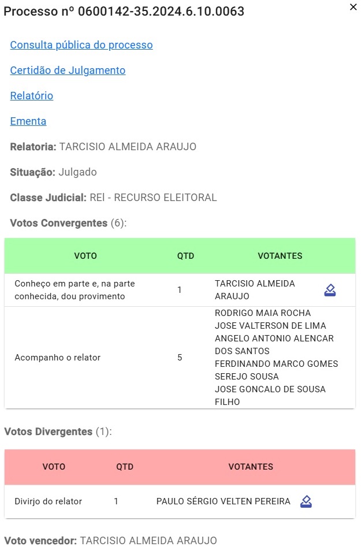The height and width of the screenshot is (554, 361).
Task: Open Paulo Sérgio Velten Pereira's vote icon
Action: point(306,501)
